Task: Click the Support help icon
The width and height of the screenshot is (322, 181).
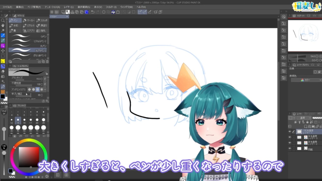Action: [x=160, y=12]
